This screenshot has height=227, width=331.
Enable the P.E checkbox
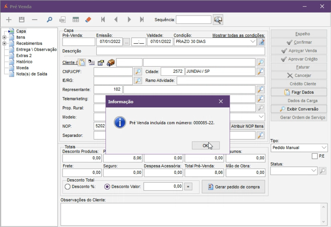(315, 156)
